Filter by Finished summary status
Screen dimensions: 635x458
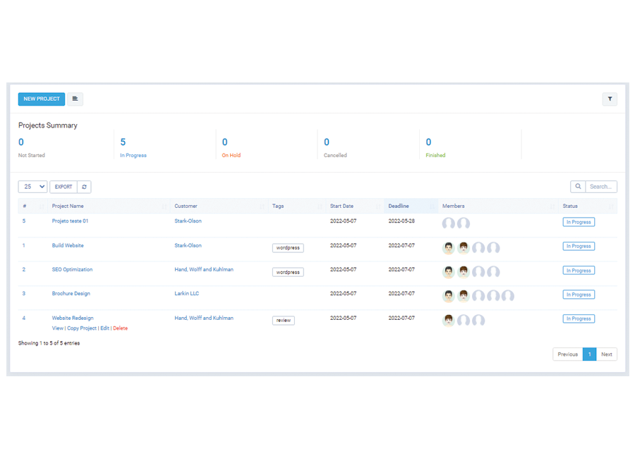click(x=435, y=155)
